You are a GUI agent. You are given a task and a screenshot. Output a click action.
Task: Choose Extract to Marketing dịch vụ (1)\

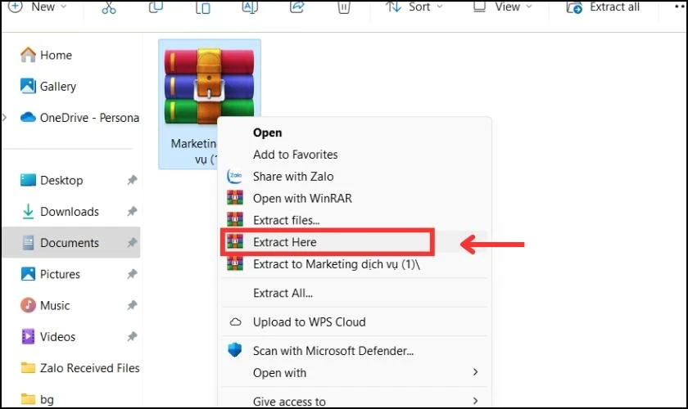pos(355,264)
